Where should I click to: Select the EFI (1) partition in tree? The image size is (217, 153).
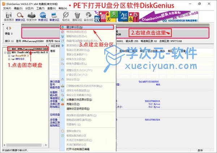[20, 59]
